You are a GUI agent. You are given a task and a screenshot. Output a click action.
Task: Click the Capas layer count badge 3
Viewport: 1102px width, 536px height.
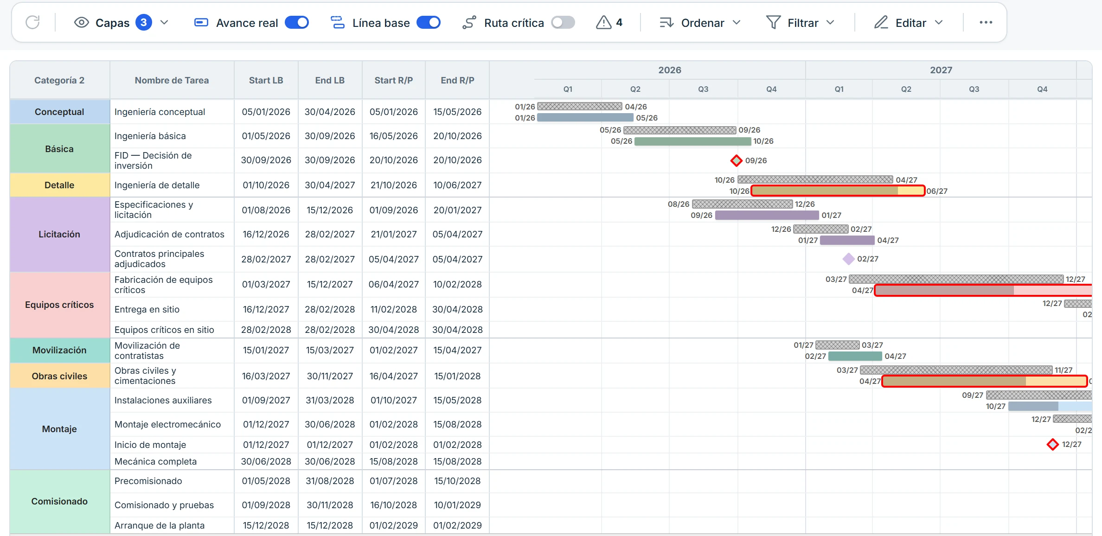coord(144,22)
